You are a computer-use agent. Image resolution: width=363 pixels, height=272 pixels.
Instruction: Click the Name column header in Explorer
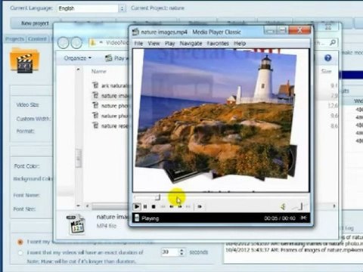coord(99,71)
